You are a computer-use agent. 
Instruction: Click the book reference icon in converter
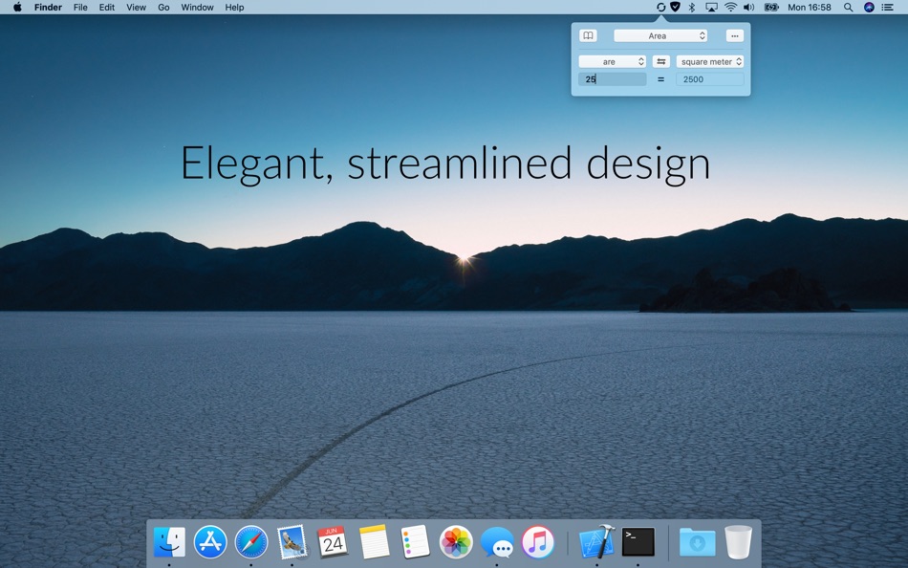click(x=588, y=36)
